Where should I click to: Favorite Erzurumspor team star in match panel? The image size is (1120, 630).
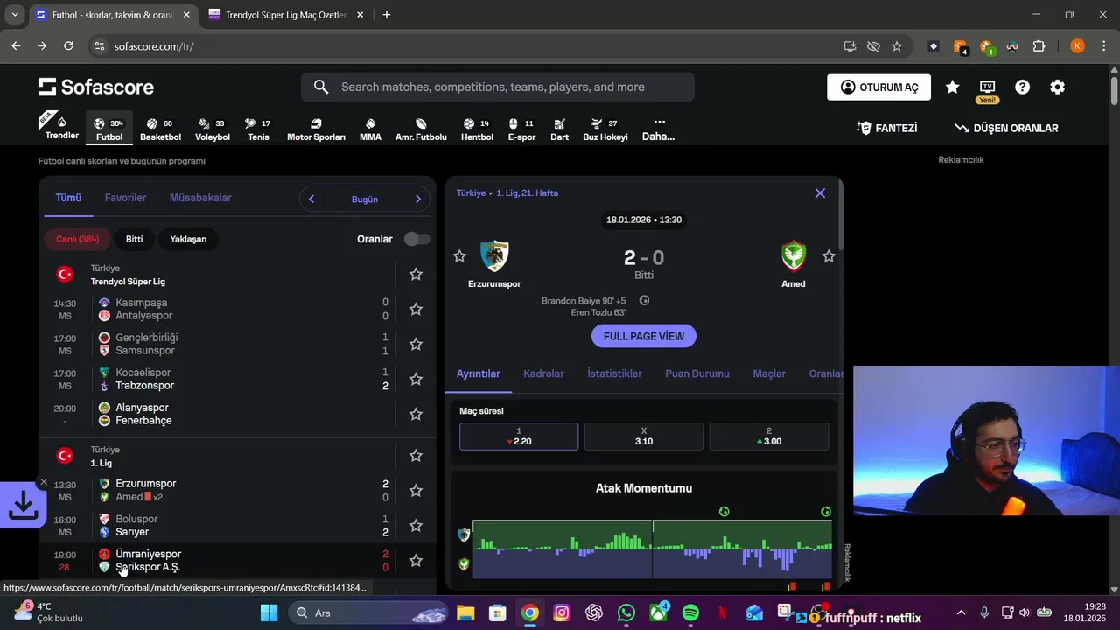pos(459,256)
